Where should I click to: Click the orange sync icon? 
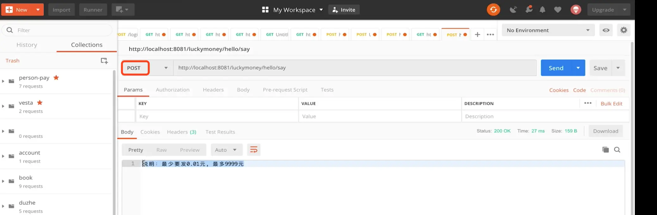(493, 9)
